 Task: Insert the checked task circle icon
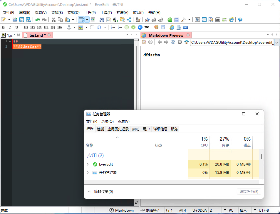tap(133, 27)
